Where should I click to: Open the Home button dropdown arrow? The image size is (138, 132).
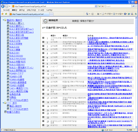pos(90,14)
